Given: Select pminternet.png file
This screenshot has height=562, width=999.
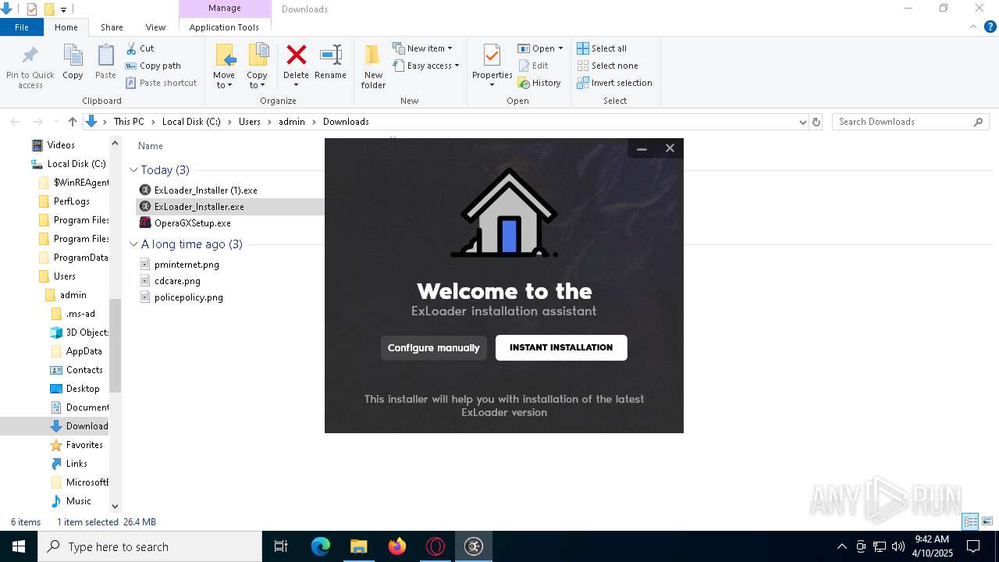Looking at the screenshot, I should 187,265.
